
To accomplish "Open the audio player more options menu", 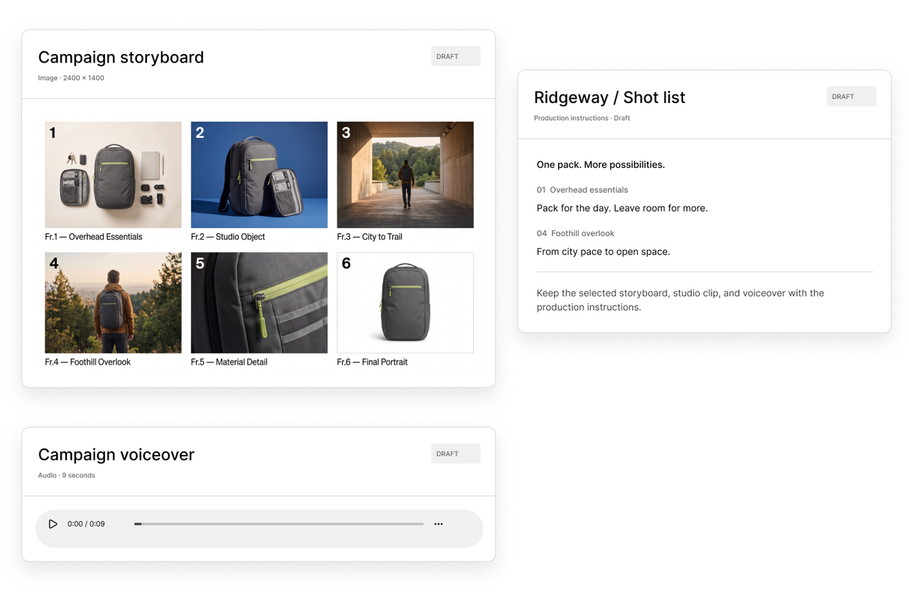I will coord(438,524).
